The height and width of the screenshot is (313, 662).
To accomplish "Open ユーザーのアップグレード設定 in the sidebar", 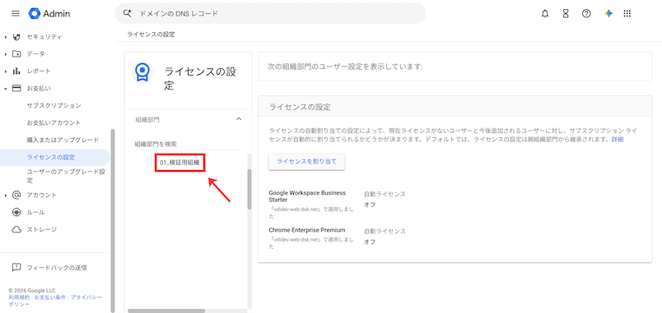I will click(x=66, y=176).
